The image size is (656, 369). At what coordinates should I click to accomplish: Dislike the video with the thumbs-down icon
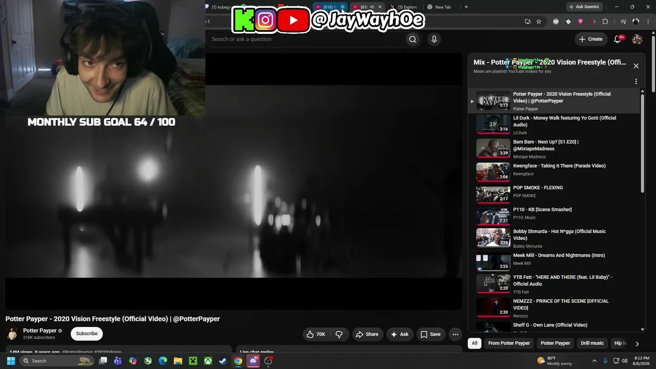(339, 334)
